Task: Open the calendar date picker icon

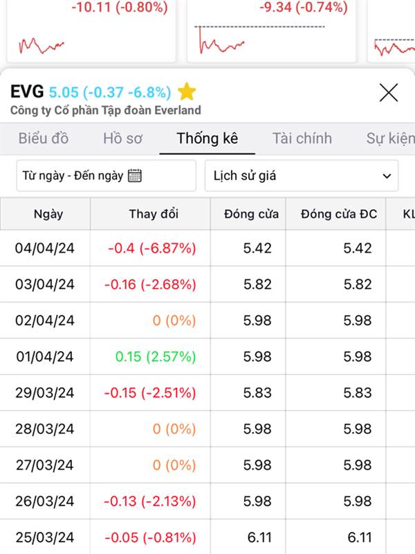Action: pyautogui.click(x=135, y=176)
